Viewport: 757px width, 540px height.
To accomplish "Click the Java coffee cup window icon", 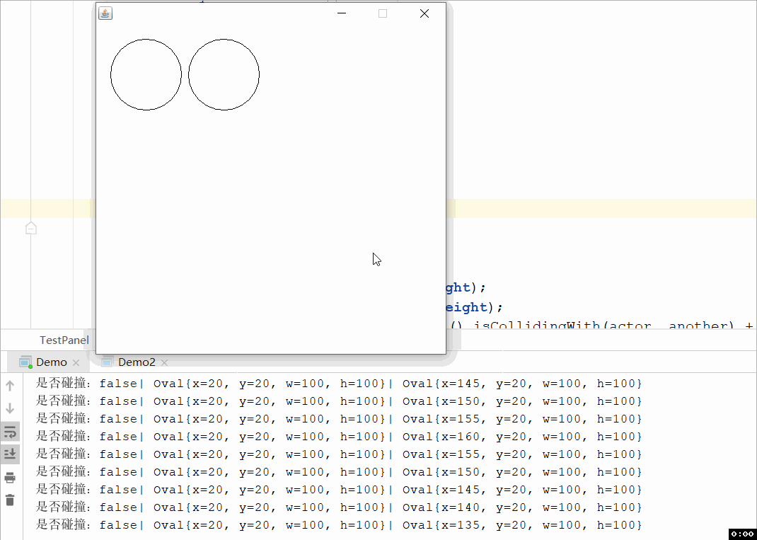I will tap(105, 13).
